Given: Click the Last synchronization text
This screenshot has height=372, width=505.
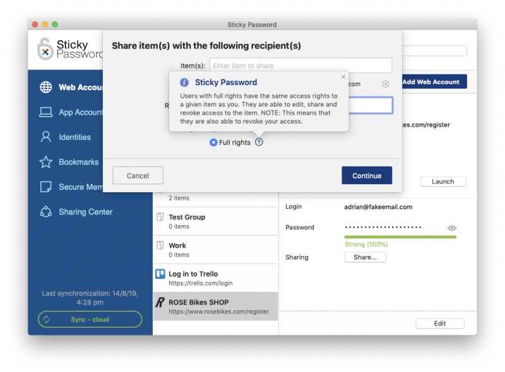Looking at the screenshot, I should pos(90,298).
